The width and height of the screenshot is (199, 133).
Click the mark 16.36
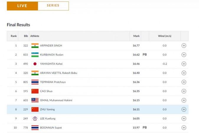click(136, 82)
